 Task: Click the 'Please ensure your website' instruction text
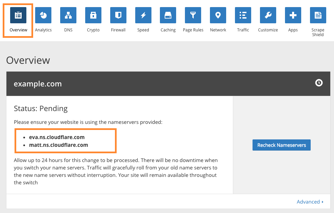click(x=88, y=122)
